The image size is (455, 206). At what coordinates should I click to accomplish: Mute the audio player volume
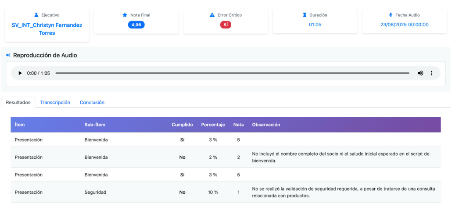(x=420, y=73)
